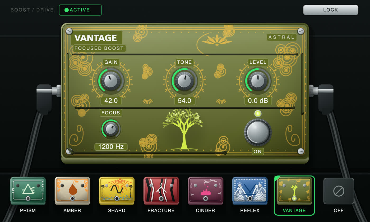Choose the Amber pedal icon
Image resolution: width=370 pixels, height=222 pixels.
click(72, 191)
